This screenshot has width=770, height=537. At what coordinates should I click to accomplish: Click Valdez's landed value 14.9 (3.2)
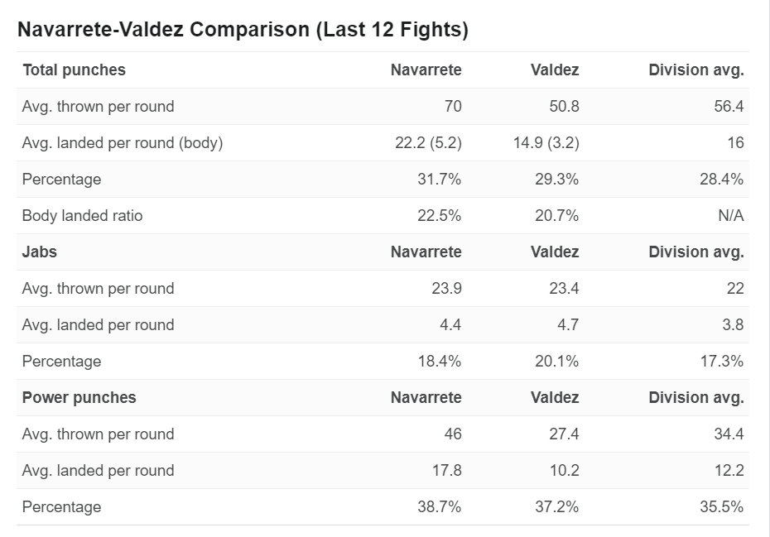coord(546,143)
